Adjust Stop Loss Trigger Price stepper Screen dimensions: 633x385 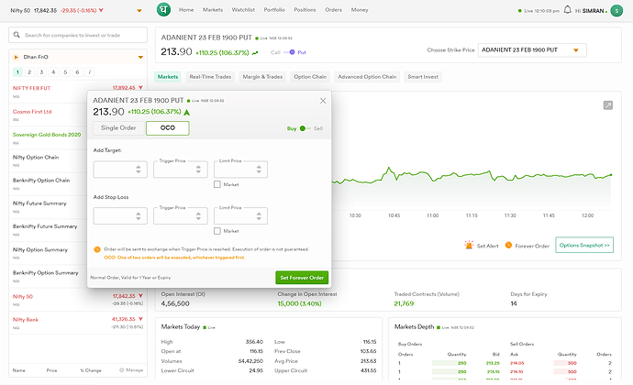(x=198, y=216)
